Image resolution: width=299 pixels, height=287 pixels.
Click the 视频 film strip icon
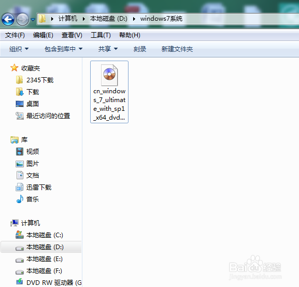point(20,152)
